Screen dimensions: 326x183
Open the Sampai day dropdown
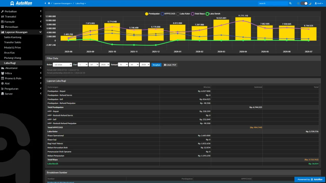pos(123,65)
